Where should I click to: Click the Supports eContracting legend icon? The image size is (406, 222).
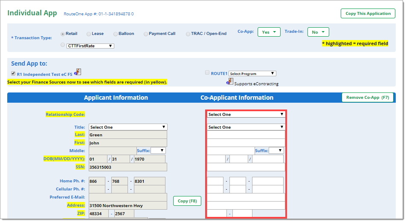pos(230,81)
